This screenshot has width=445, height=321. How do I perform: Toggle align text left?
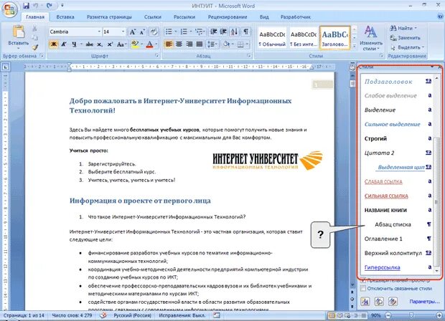point(169,44)
